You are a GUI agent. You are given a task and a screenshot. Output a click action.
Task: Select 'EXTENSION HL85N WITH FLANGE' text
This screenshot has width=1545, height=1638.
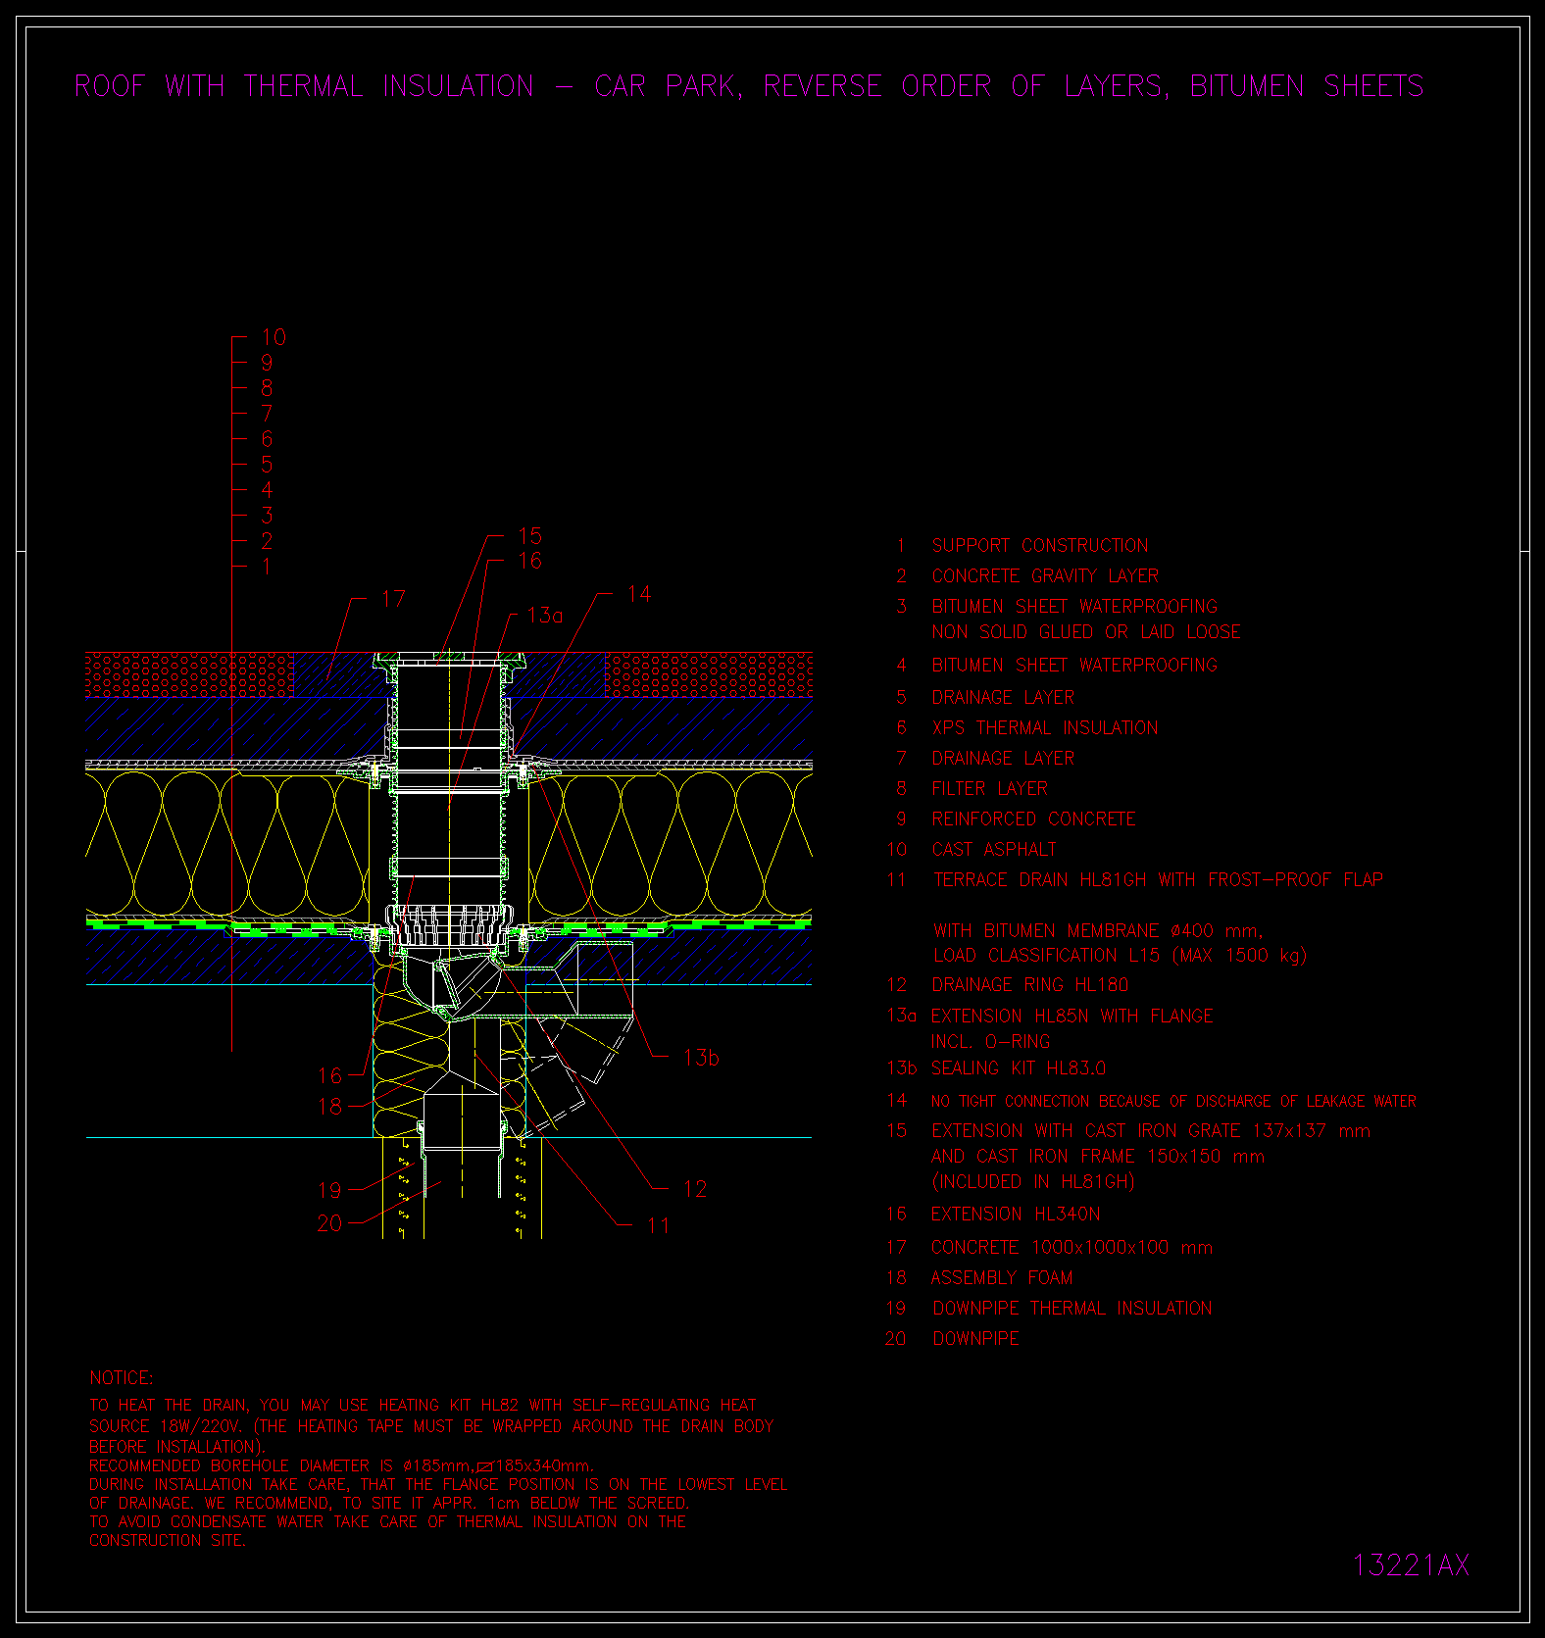[x=1072, y=1017]
